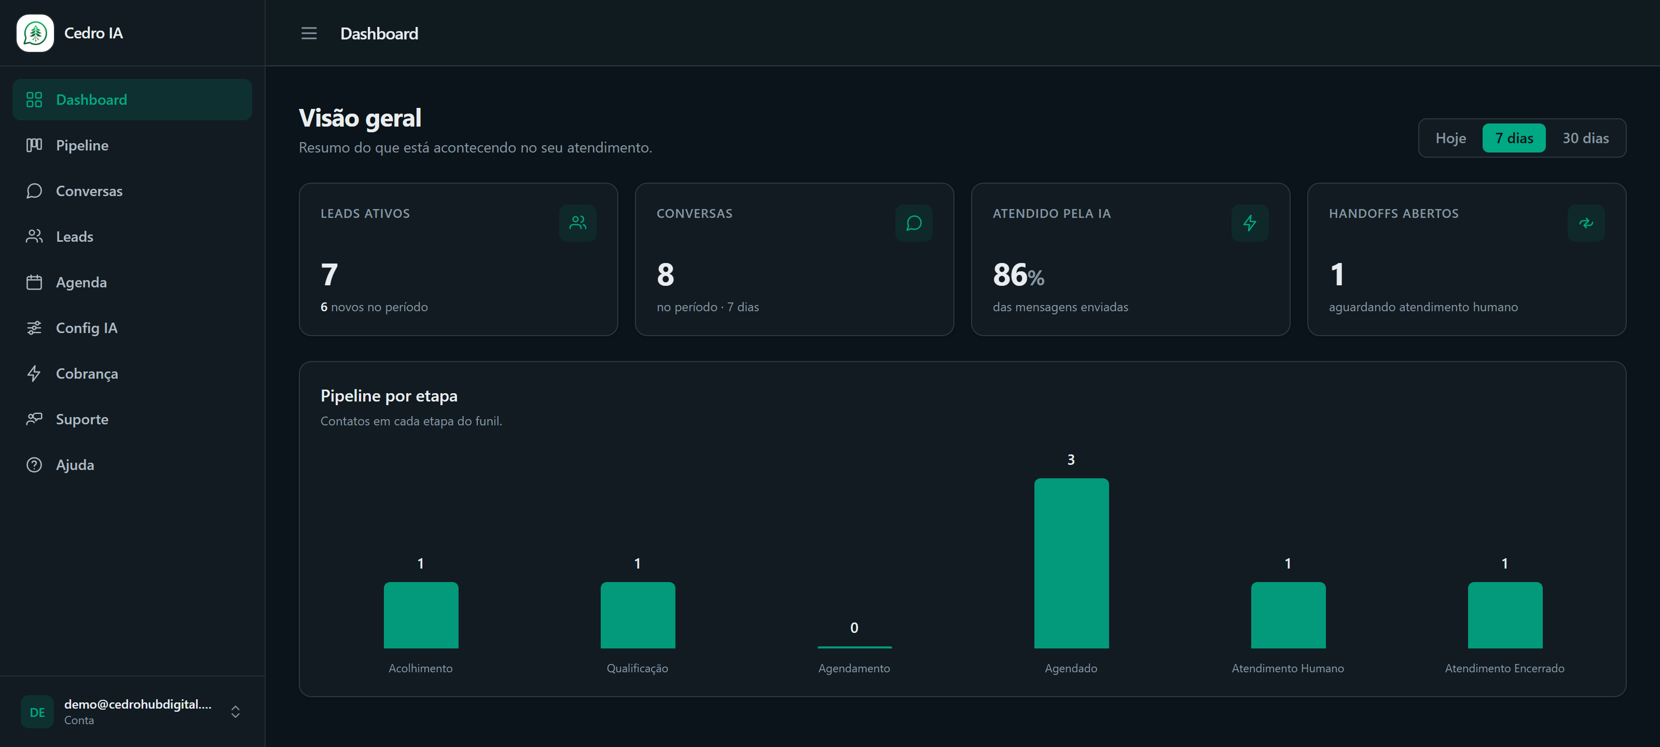Click the bolt icon on Atendido pela IA card
This screenshot has width=1660, height=747.
click(1250, 223)
